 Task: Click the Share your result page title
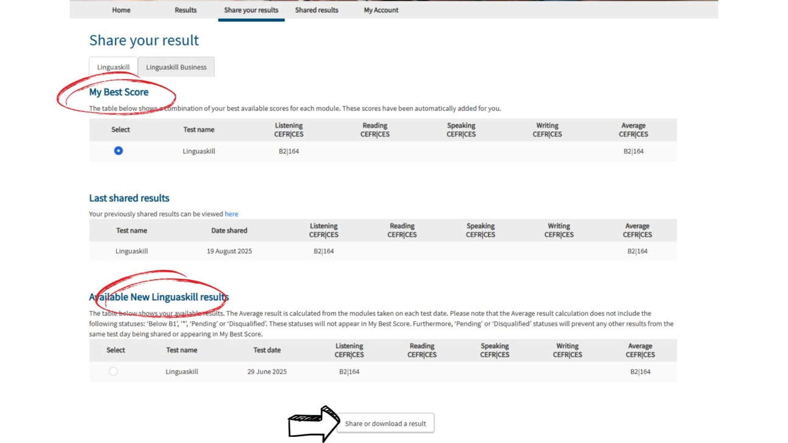[144, 41]
